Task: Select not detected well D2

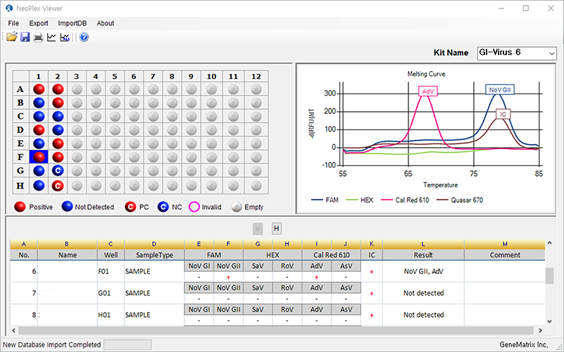Action: (58, 130)
